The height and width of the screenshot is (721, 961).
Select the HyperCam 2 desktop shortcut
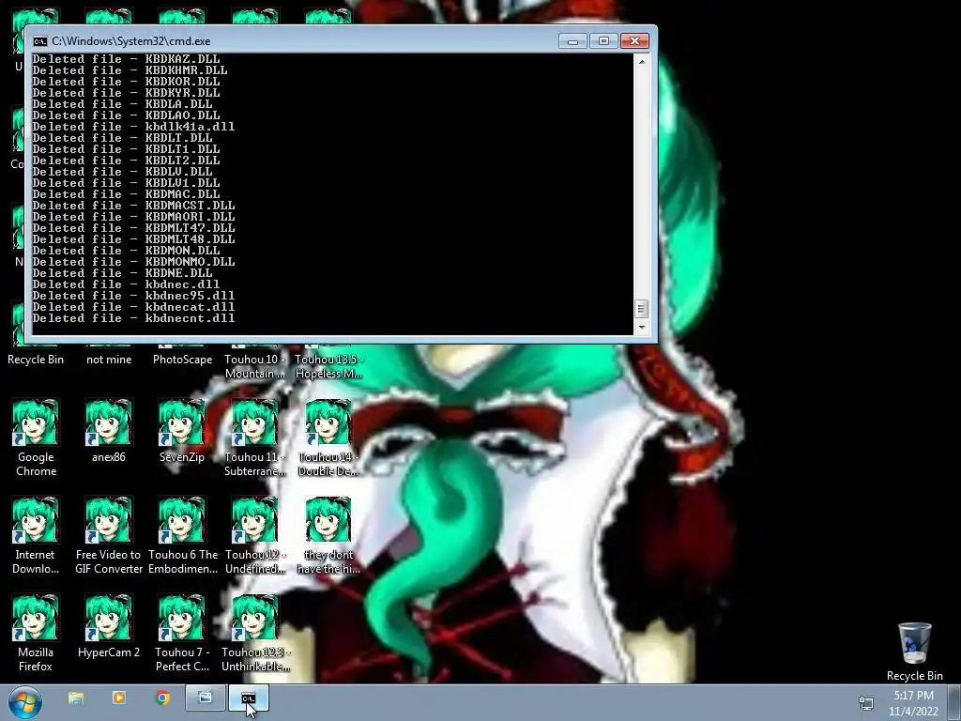[109, 625]
